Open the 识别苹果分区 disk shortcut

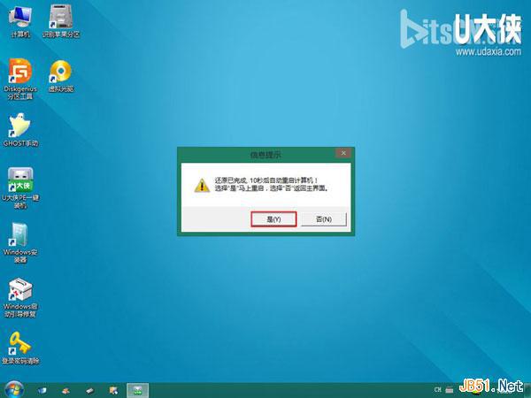point(61,21)
